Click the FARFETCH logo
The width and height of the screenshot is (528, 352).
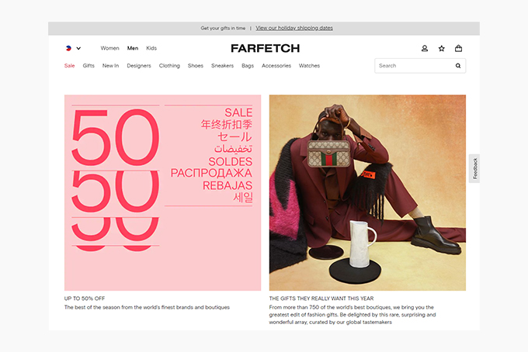(x=265, y=48)
